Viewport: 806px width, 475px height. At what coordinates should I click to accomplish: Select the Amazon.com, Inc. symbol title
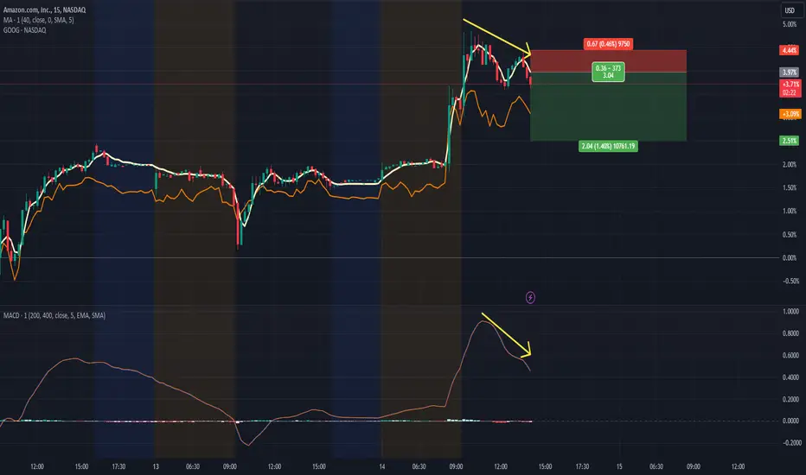45,9
